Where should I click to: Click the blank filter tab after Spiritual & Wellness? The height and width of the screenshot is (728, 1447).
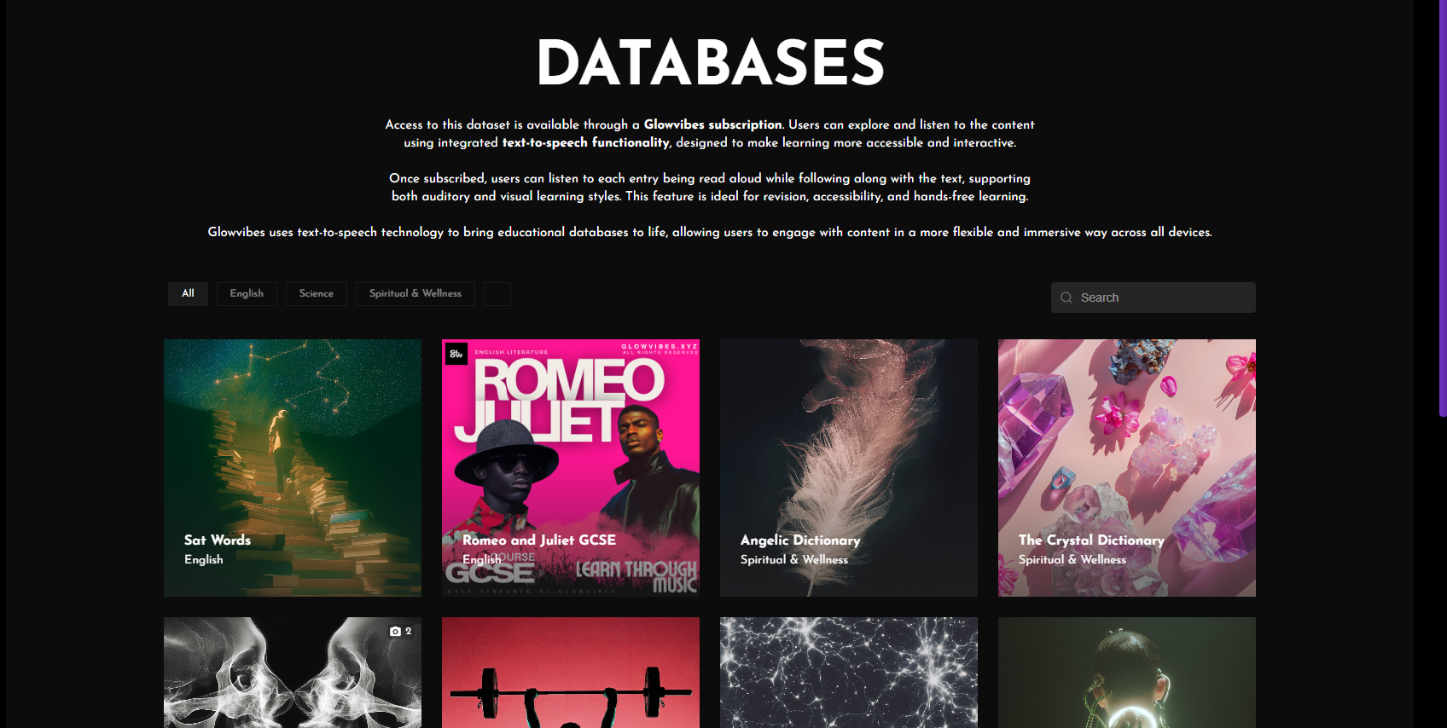point(497,293)
